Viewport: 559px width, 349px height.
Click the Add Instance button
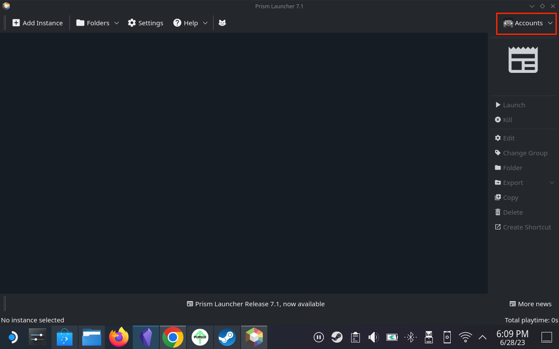pyautogui.click(x=38, y=23)
